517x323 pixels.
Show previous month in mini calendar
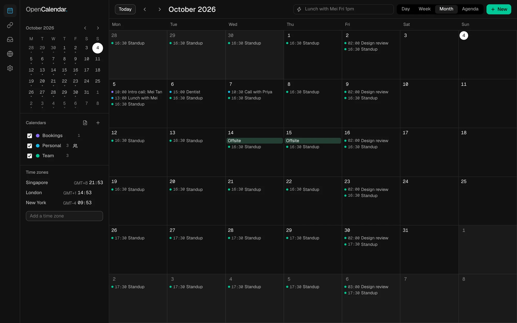pyautogui.click(x=85, y=28)
